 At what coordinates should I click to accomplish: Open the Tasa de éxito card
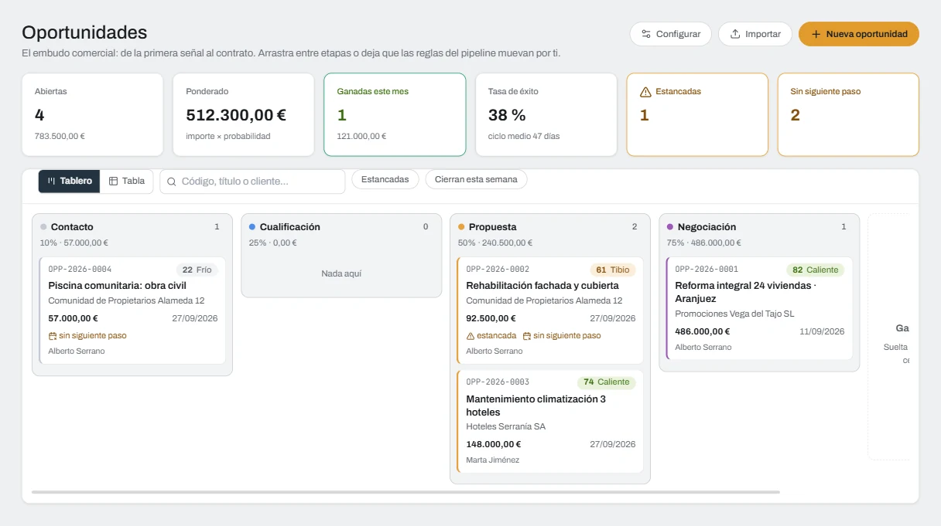546,114
